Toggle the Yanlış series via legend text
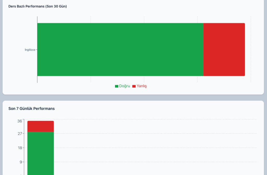Screen dimensions: 267x175 pos(142,86)
